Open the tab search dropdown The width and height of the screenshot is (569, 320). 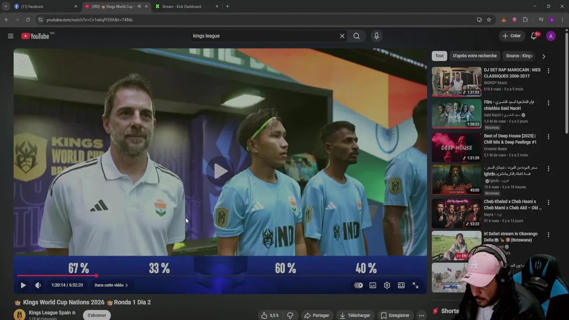(x=5, y=6)
